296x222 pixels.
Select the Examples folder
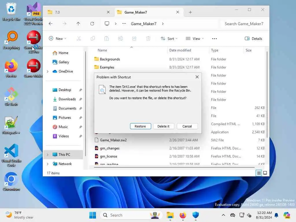pyautogui.click(x=107, y=67)
